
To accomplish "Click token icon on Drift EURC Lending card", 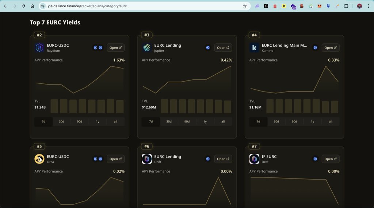I will tap(208, 159).
